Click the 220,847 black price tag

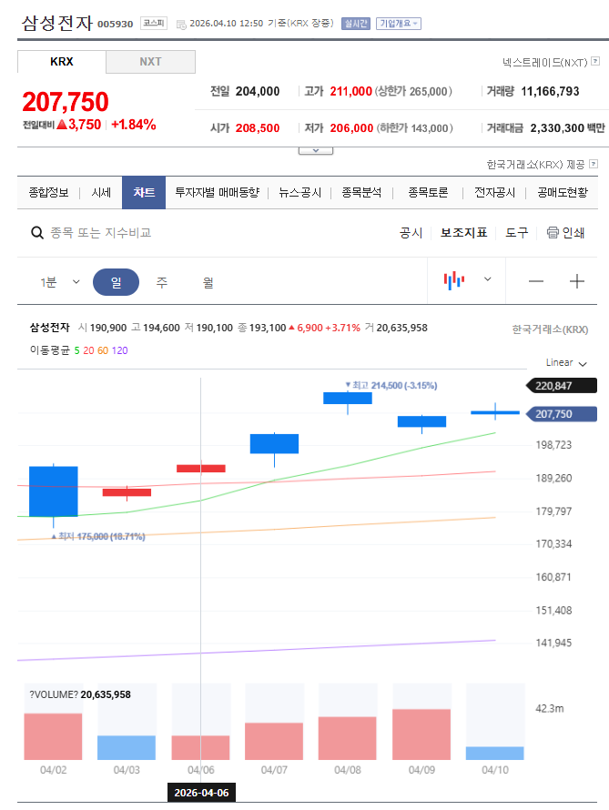pyautogui.click(x=561, y=386)
